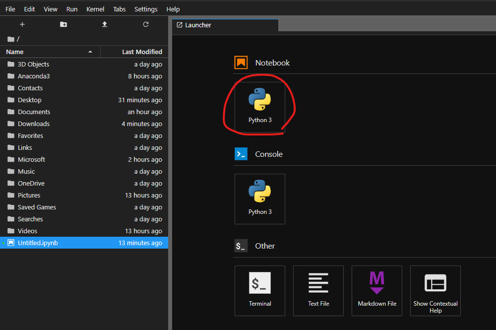Click the '31 minutes ago' timestamp
Image resolution: width=496 pixels, height=330 pixels.
coord(140,100)
